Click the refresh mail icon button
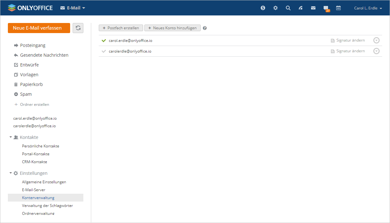Viewport: 390px width, 223px height. tap(78, 28)
